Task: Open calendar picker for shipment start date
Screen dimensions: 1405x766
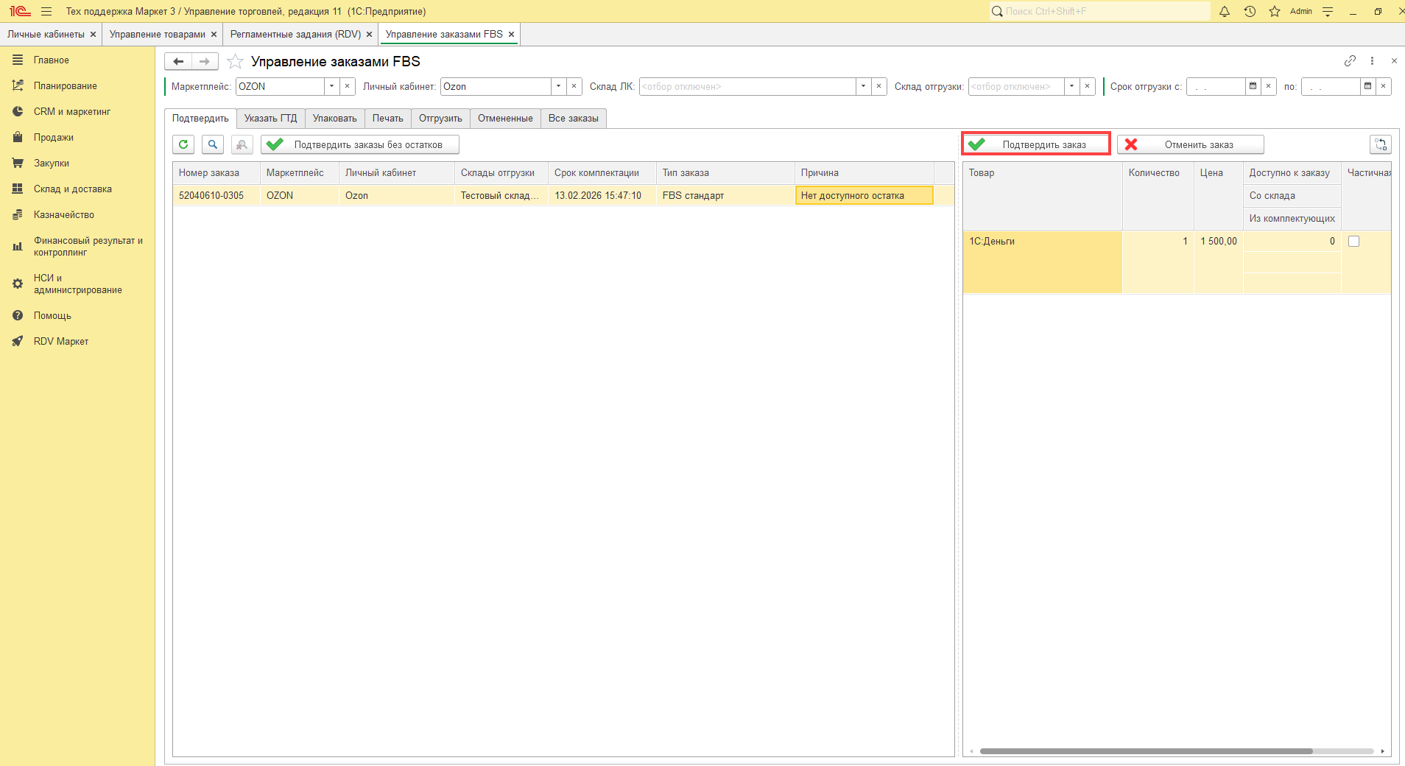Action: point(1253,86)
